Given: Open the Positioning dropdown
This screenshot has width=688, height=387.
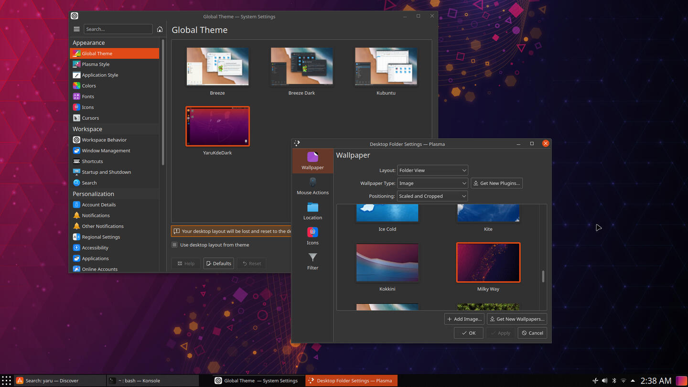Looking at the screenshot, I should (432, 196).
